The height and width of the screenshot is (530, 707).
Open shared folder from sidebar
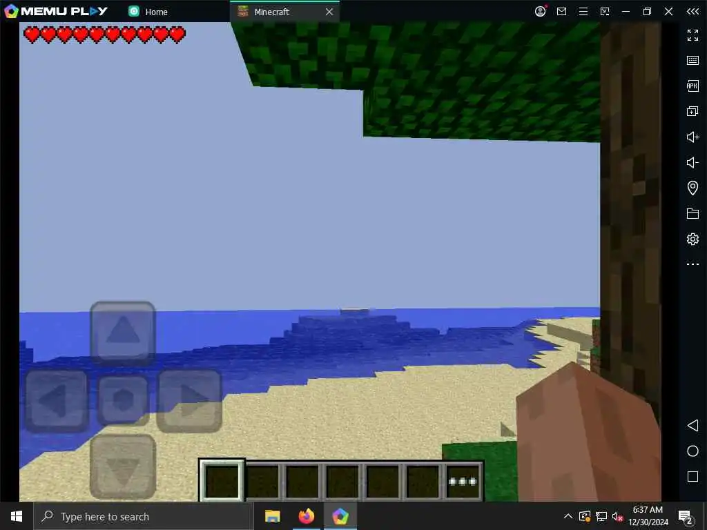click(x=693, y=213)
